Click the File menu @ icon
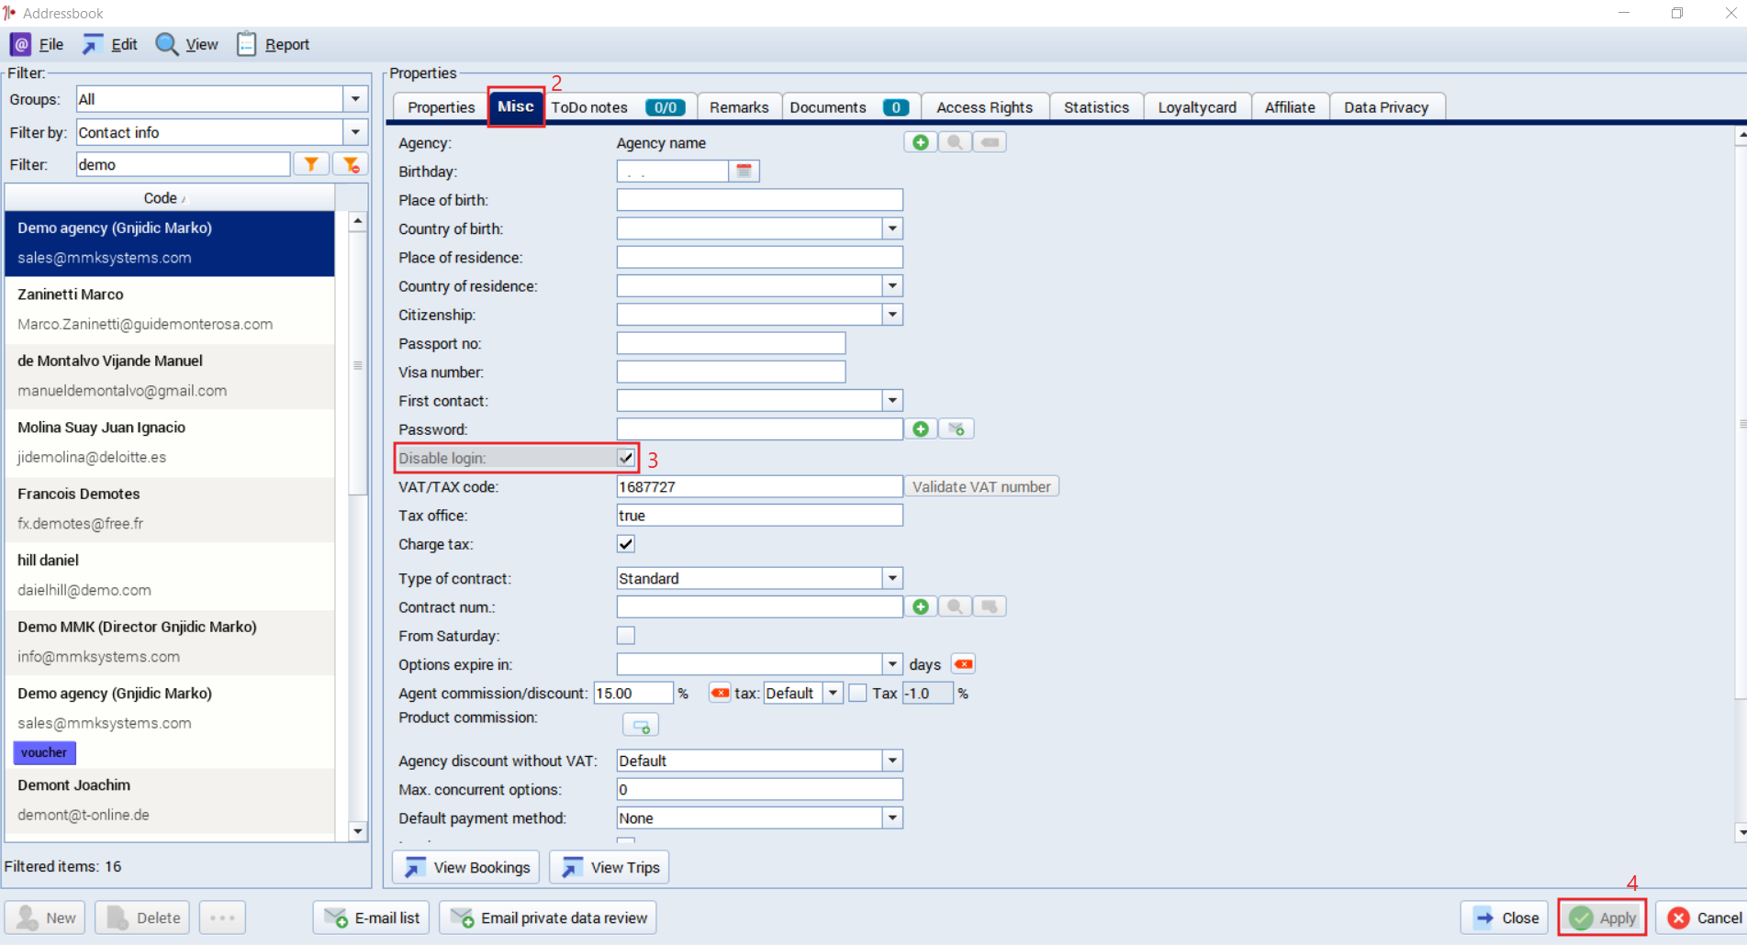Screen dimensions: 1747x945 click(21, 44)
